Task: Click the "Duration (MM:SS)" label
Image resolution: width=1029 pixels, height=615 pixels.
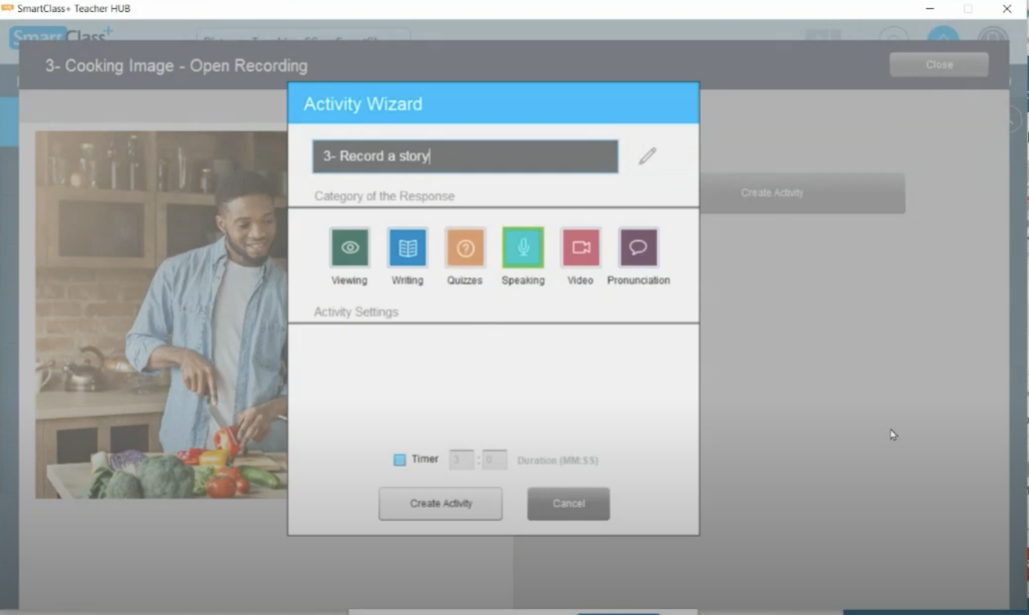Action: (x=558, y=461)
